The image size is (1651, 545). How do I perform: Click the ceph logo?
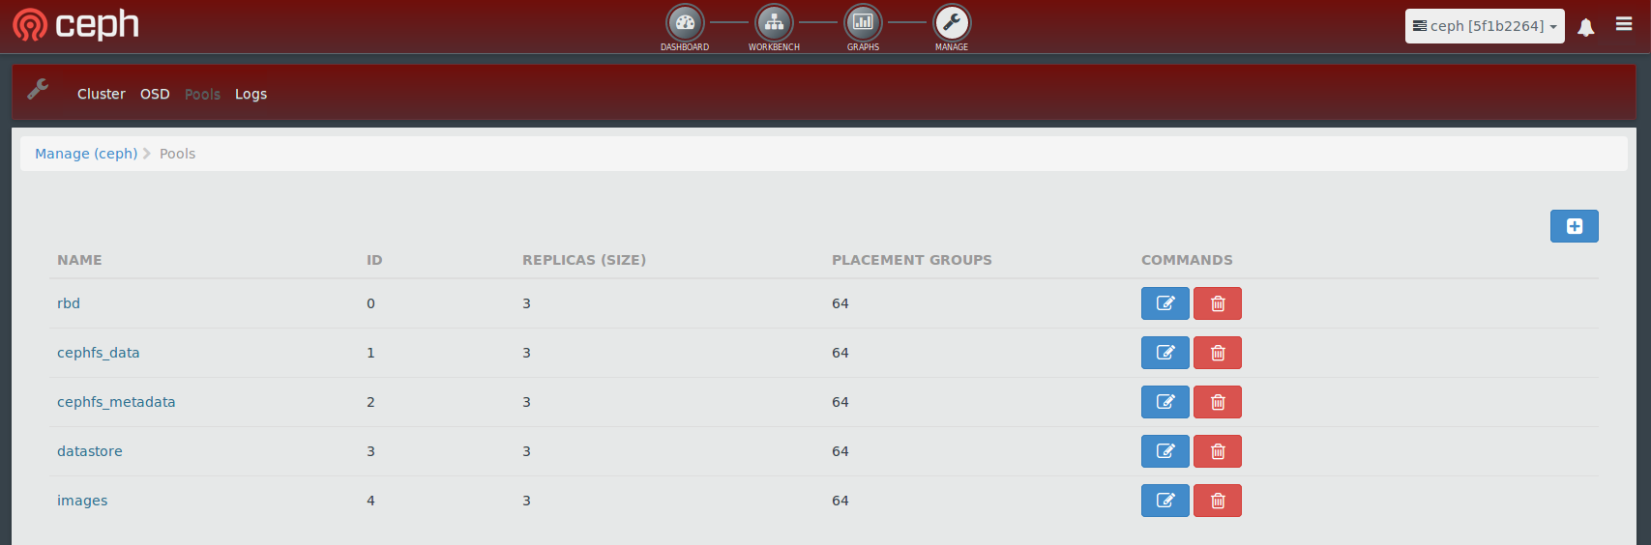76,25
